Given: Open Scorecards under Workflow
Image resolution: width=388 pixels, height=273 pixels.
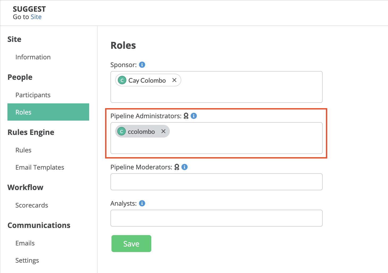Looking at the screenshot, I should point(32,205).
